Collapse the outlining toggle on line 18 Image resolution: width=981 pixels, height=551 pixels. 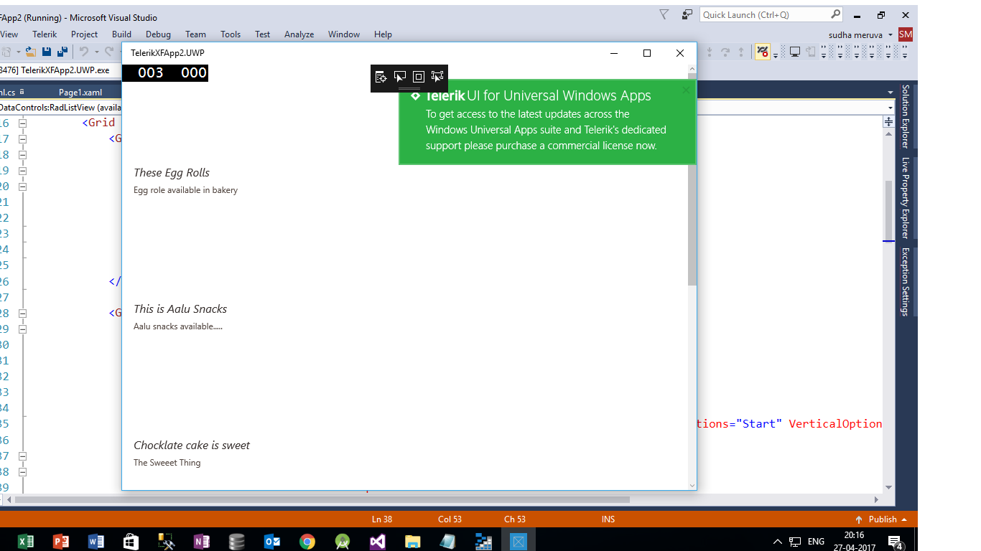pyautogui.click(x=22, y=154)
